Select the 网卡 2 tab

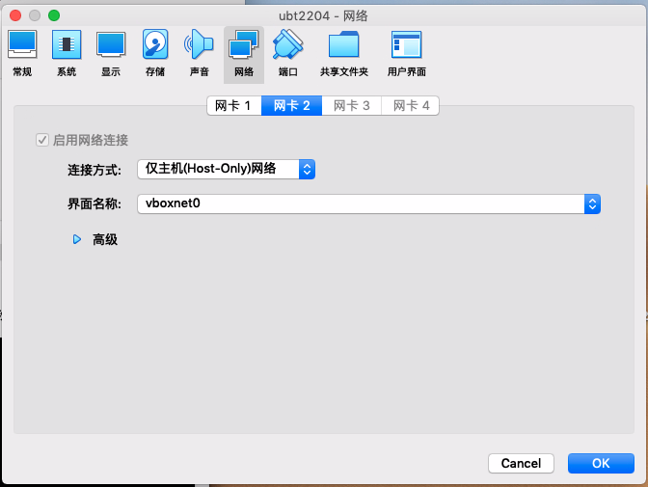[x=291, y=106]
